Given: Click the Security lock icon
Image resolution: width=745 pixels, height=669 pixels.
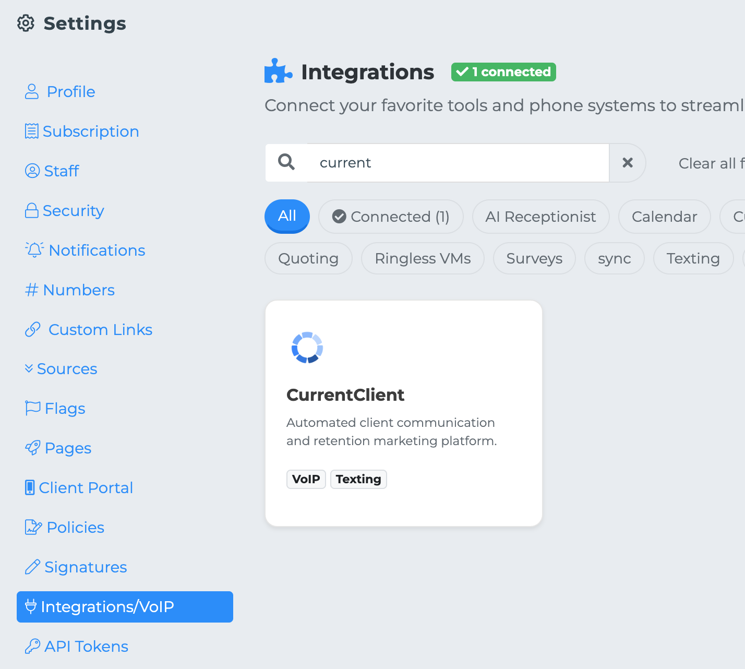Looking at the screenshot, I should (x=32, y=210).
